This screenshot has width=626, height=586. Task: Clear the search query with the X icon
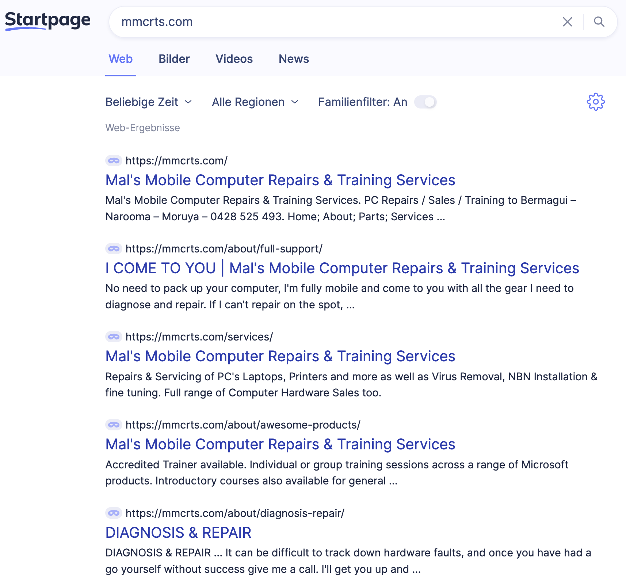(x=567, y=22)
